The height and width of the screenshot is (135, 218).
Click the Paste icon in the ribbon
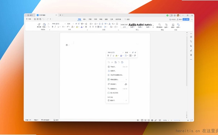[x=44, y=25]
